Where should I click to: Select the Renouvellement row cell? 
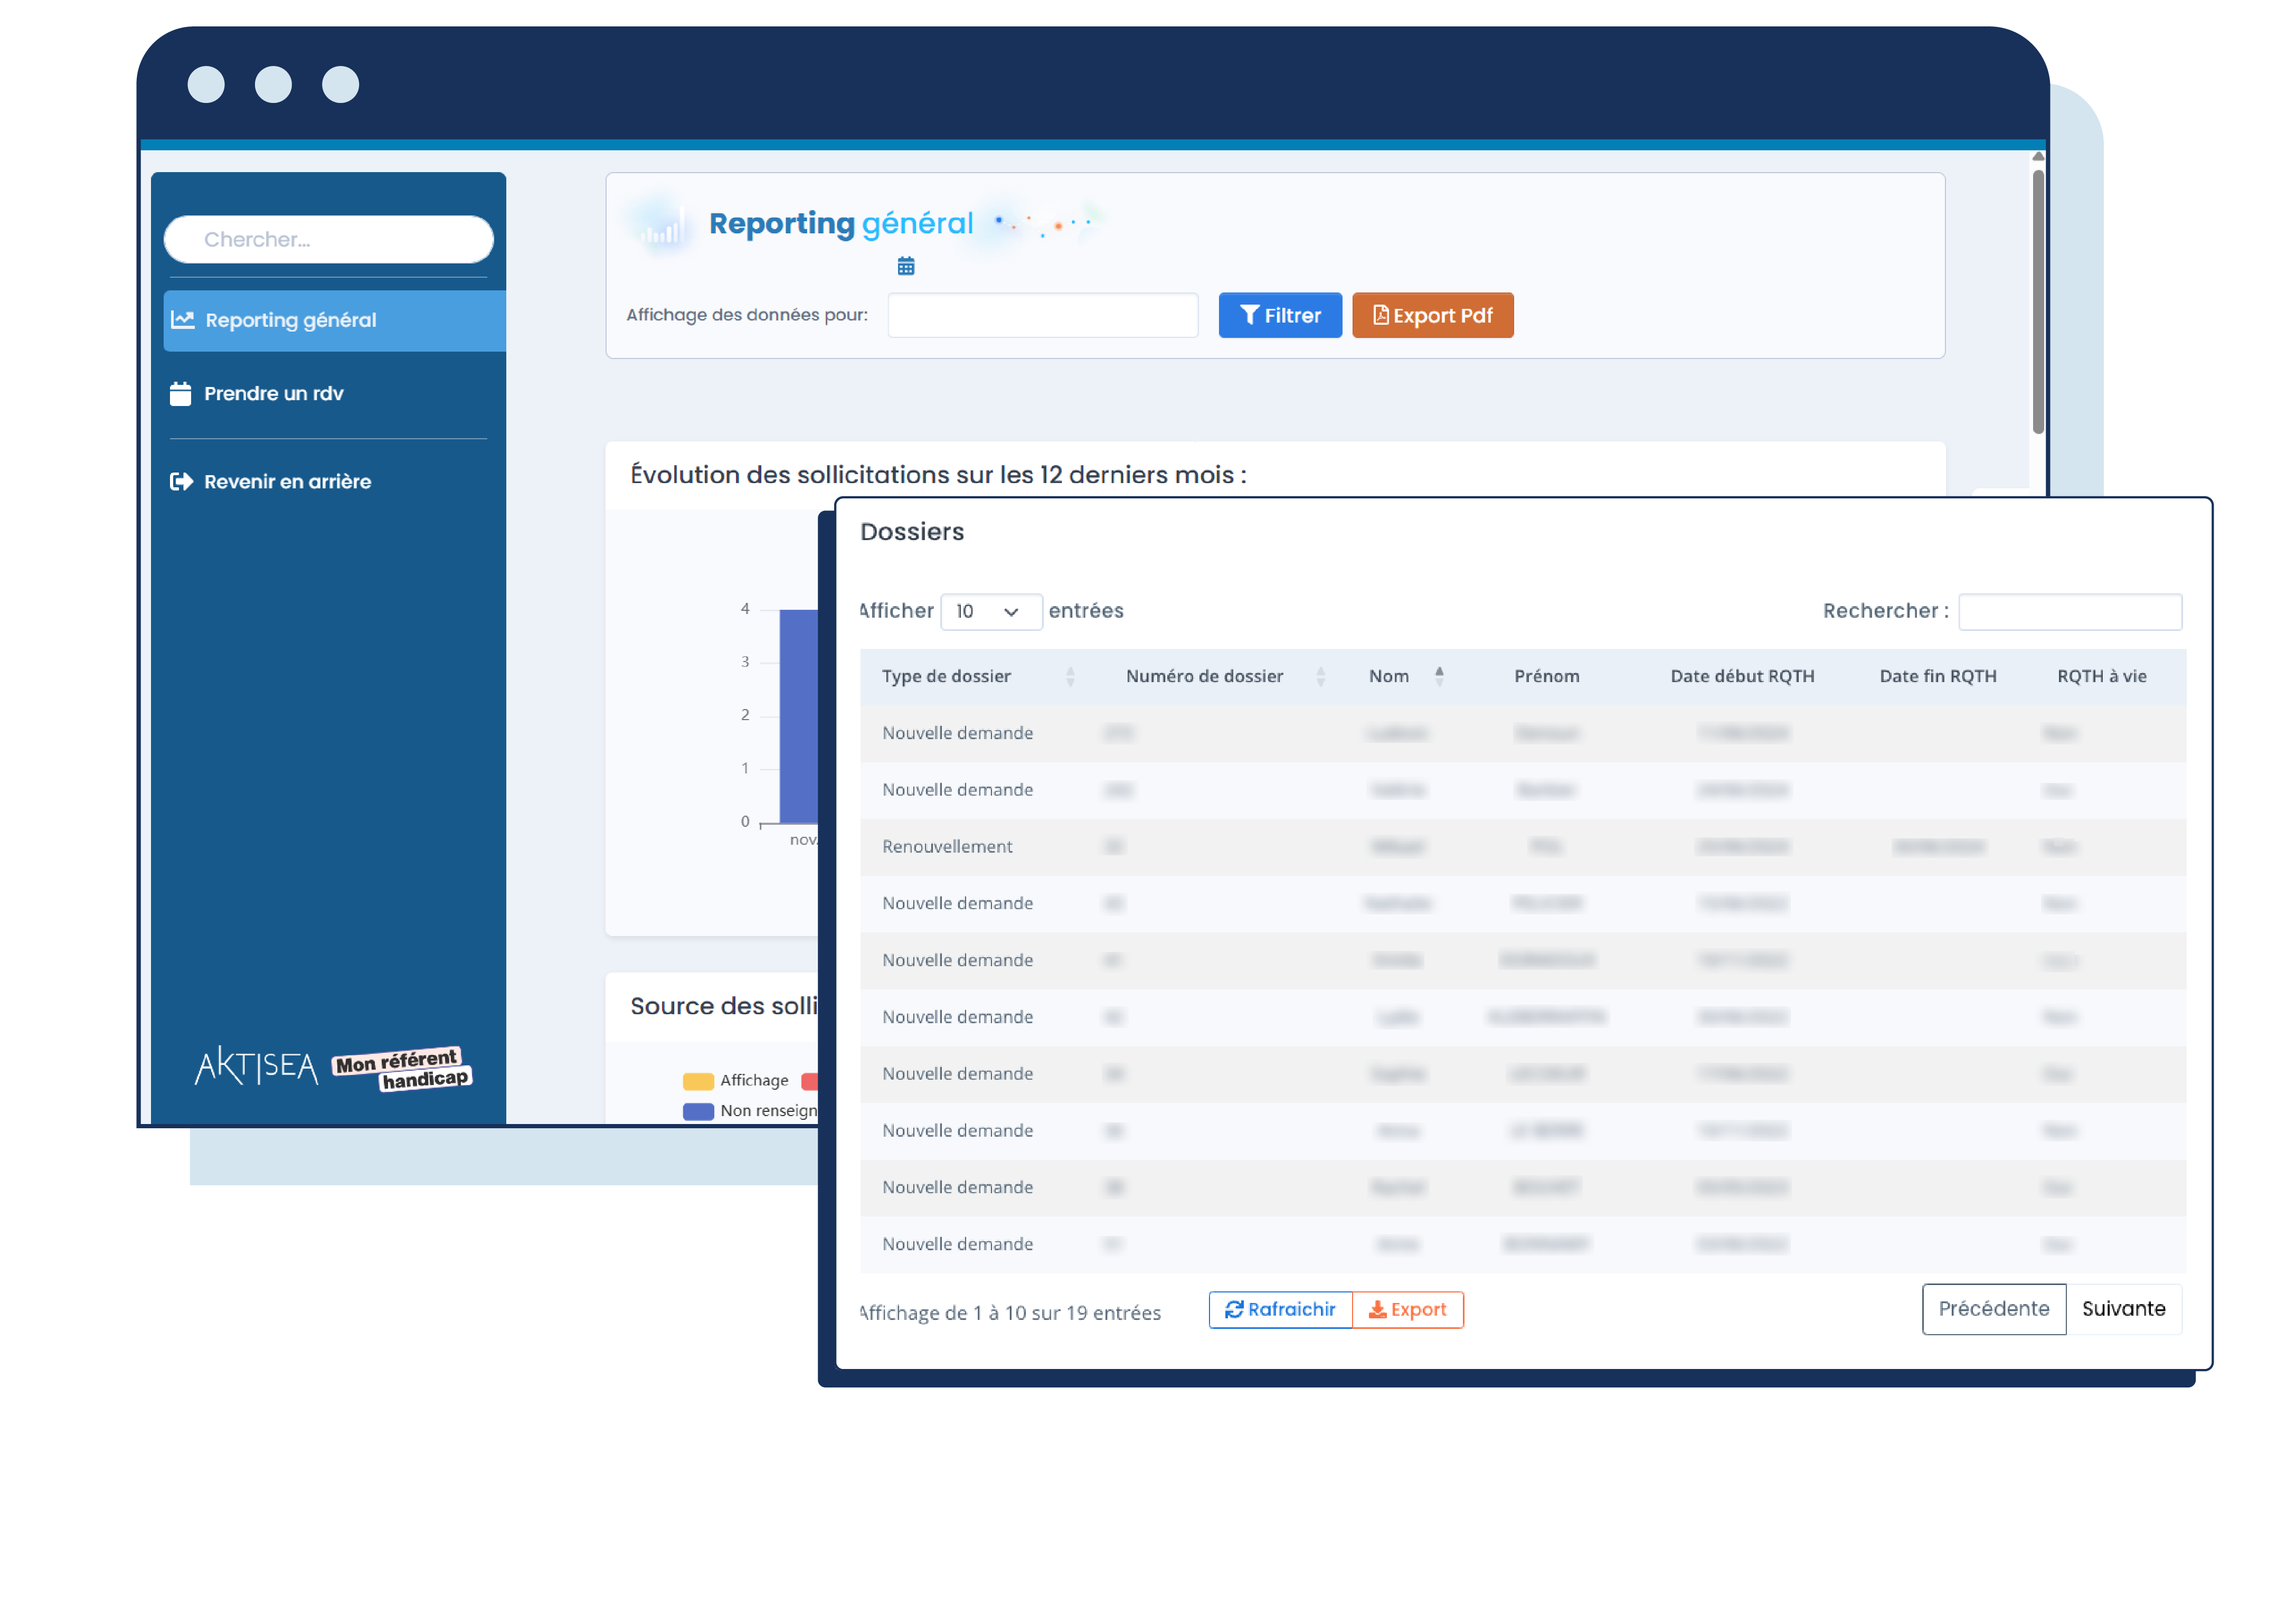click(x=947, y=847)
